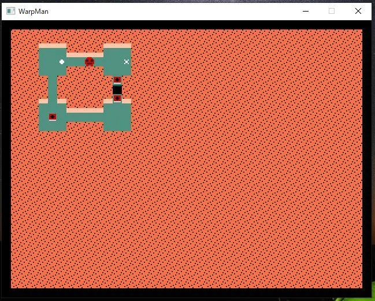Click the white round plus-shaped marker
Image resolution: width=375 pixels, height=301 pixels.
(x=62, y=62)
